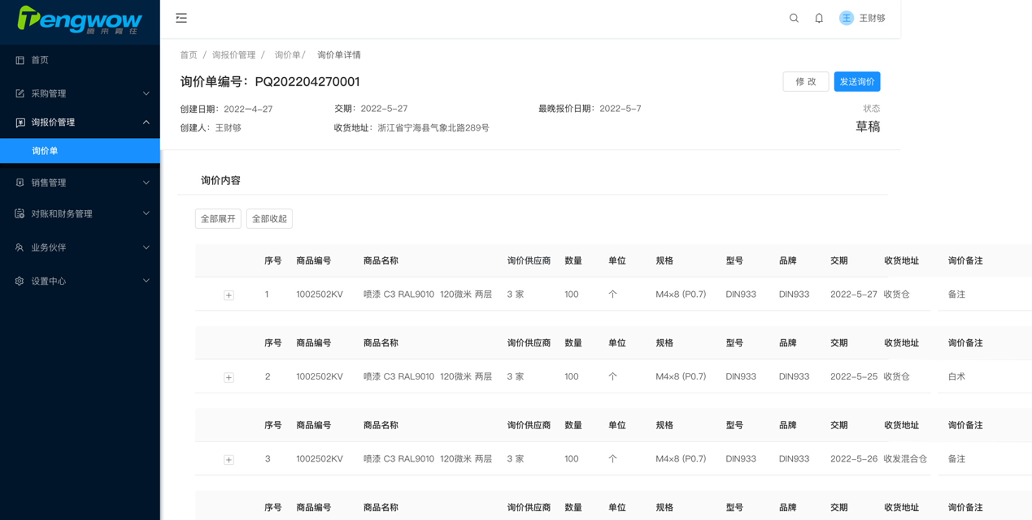Click the address 浙江省宁海县气象北路289号
1032x520 pixels.
click(x=433, y=128)
